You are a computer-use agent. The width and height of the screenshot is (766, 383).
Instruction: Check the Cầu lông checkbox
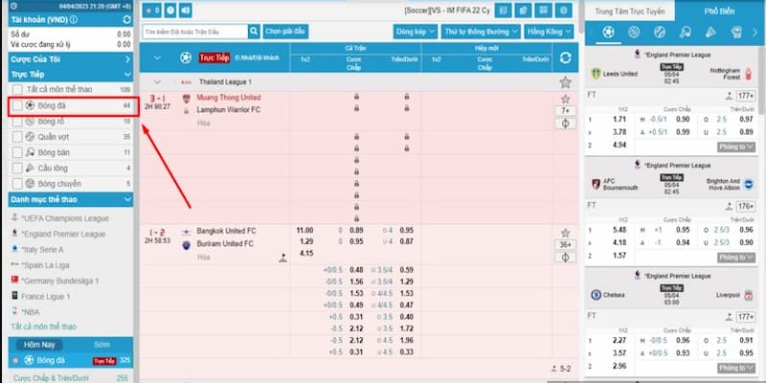(17, 169)
